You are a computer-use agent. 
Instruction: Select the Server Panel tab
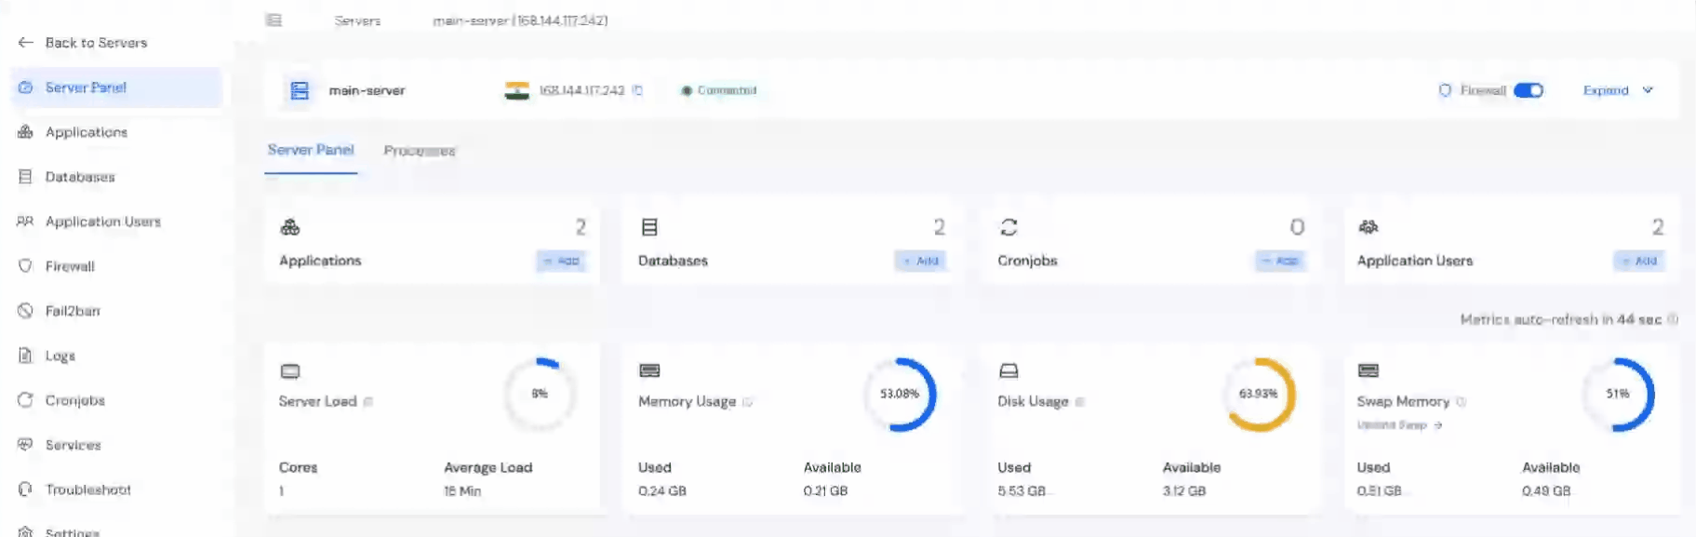pos(311,150)
